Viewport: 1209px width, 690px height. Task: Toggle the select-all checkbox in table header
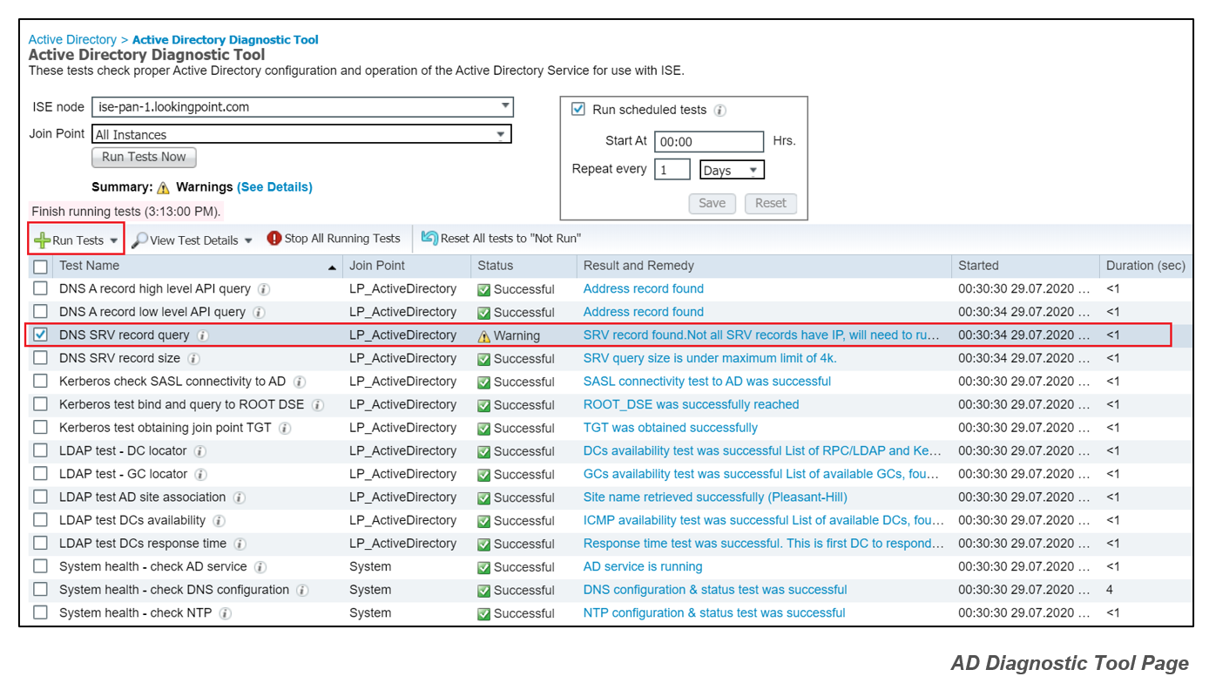click(x=40, y=267)
